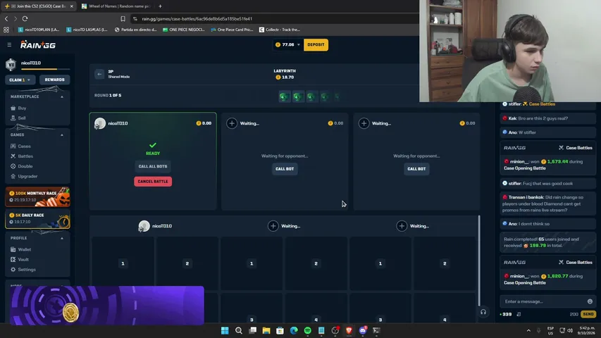The image size is (601, 338).
Task: Click the headset support icon
Action: click(x=483, y=312)
